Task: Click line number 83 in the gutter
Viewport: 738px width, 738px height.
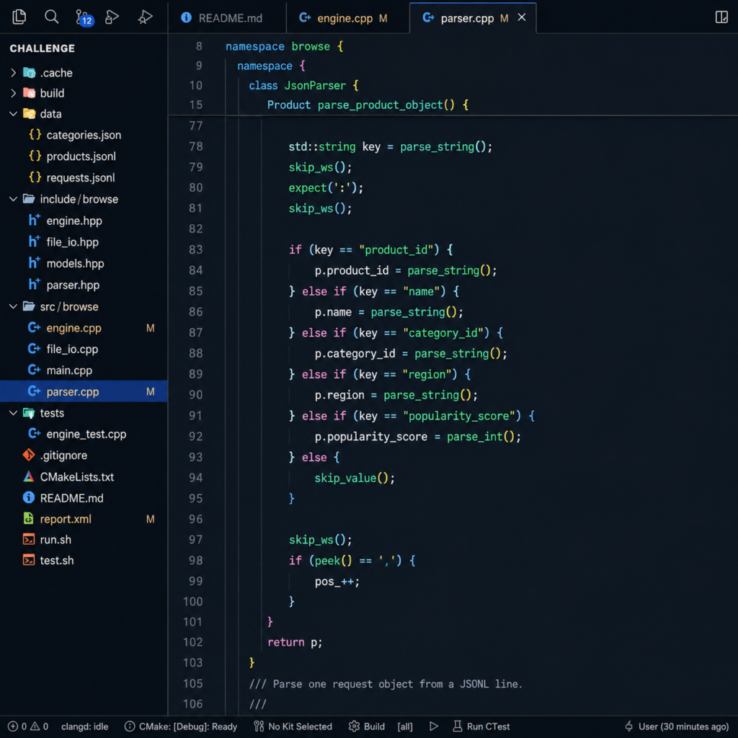Action: click(x=195, y=249)
